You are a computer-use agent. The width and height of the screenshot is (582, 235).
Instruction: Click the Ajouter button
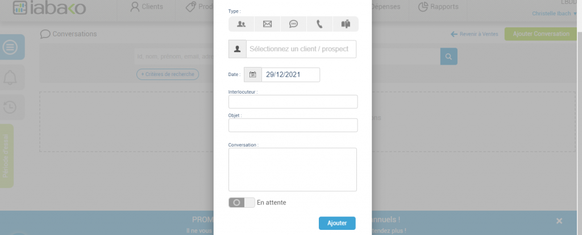click(337, 223)
